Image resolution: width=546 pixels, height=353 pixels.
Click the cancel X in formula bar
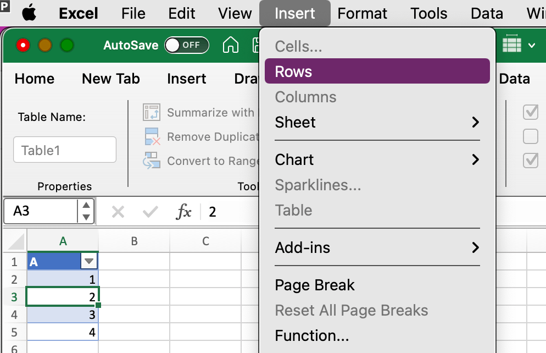coord(118,212)
